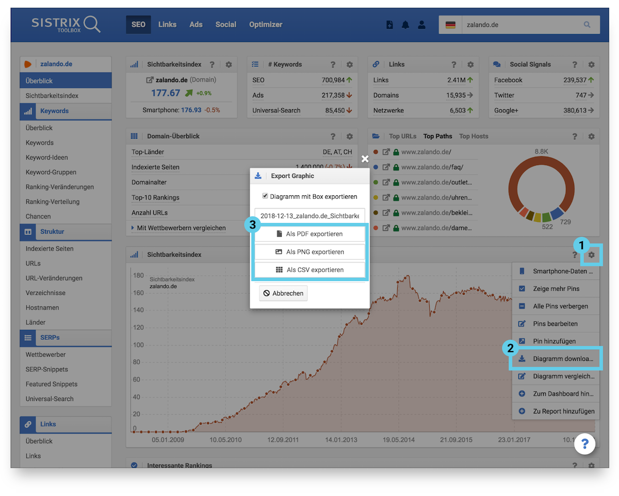This screenshot has width=619, height=496.
Task: Open the German flag country selector
Action: pyautogui.click(x=450, y=25)
